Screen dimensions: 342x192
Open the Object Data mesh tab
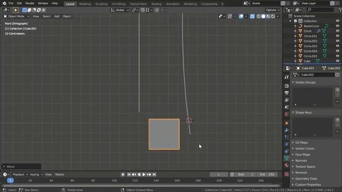pyautogui.click(x=286, y=158)
